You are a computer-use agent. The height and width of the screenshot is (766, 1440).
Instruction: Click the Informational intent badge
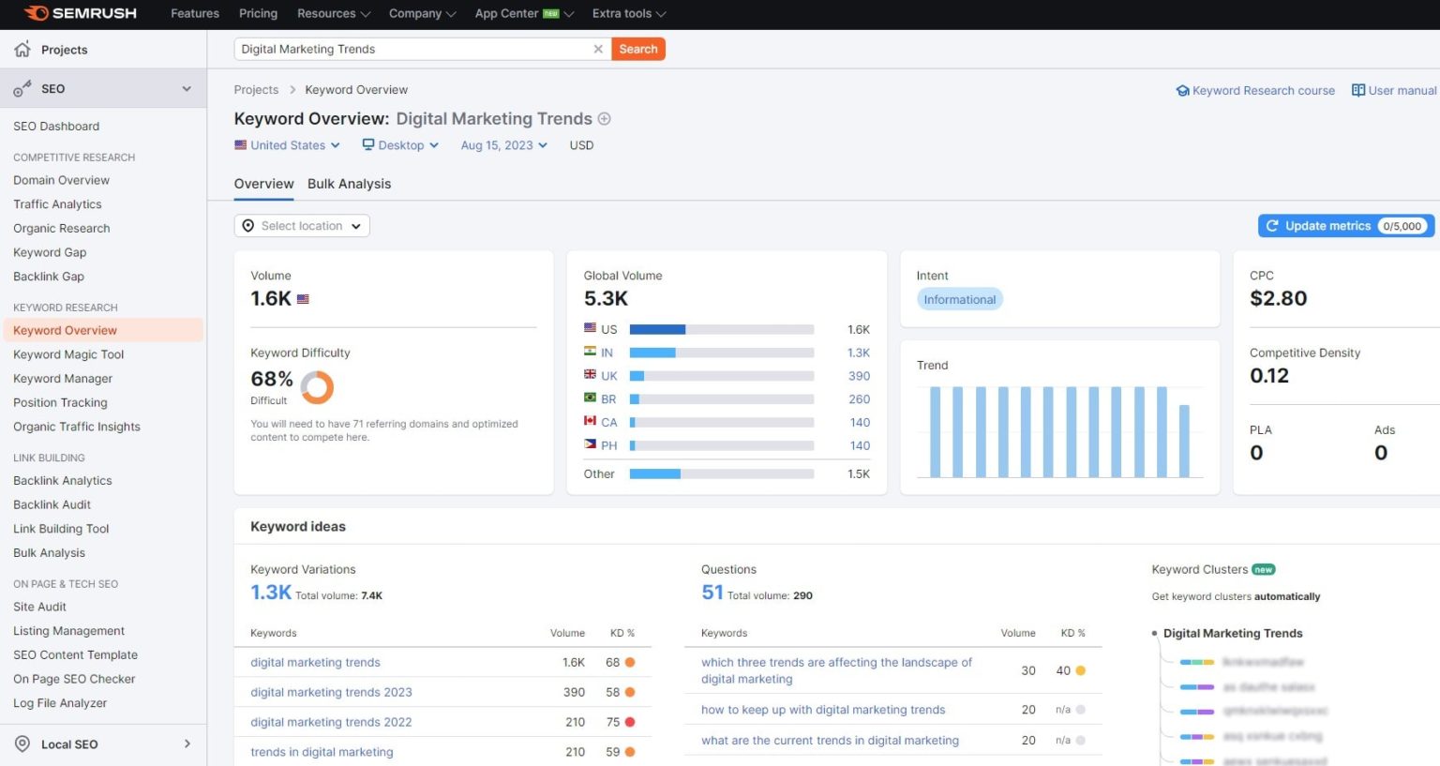tap(960, 299)
